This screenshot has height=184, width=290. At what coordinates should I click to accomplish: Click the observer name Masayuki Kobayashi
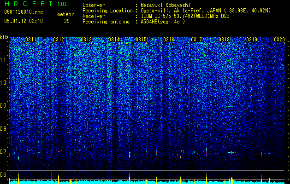[x=166, y=5]
